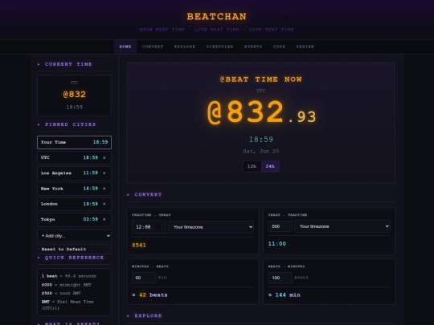This screenshot has width=434, height=325.
Task: Remove London from pinned cities
Action: [x=104, y=204]
